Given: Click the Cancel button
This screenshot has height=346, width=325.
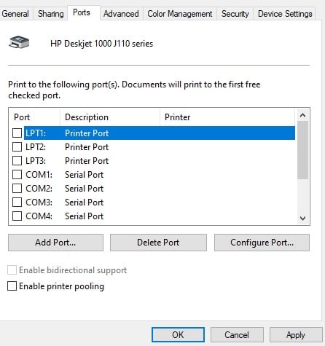Looking at the screenshot, I should pos(237,335).
